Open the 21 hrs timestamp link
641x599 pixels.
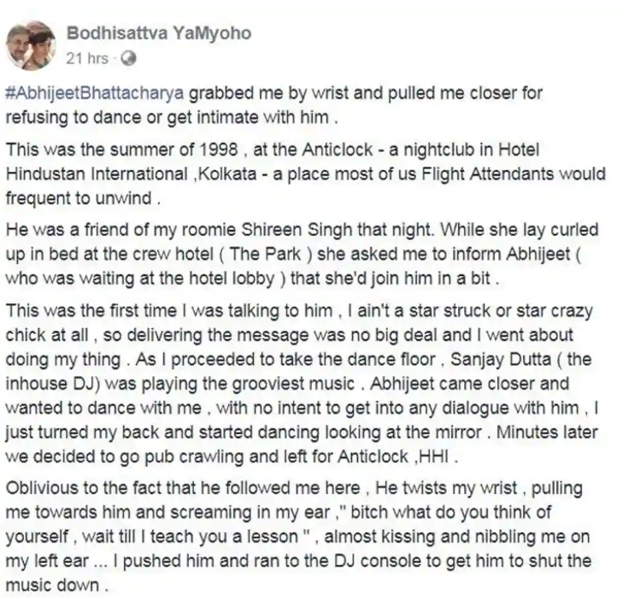coord(87,59)
